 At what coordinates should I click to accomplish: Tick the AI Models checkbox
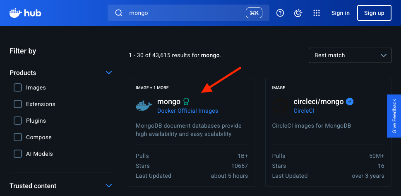tap(18, 154)
